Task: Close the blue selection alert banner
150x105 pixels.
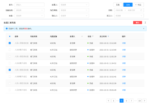Action: click(144, 29)
